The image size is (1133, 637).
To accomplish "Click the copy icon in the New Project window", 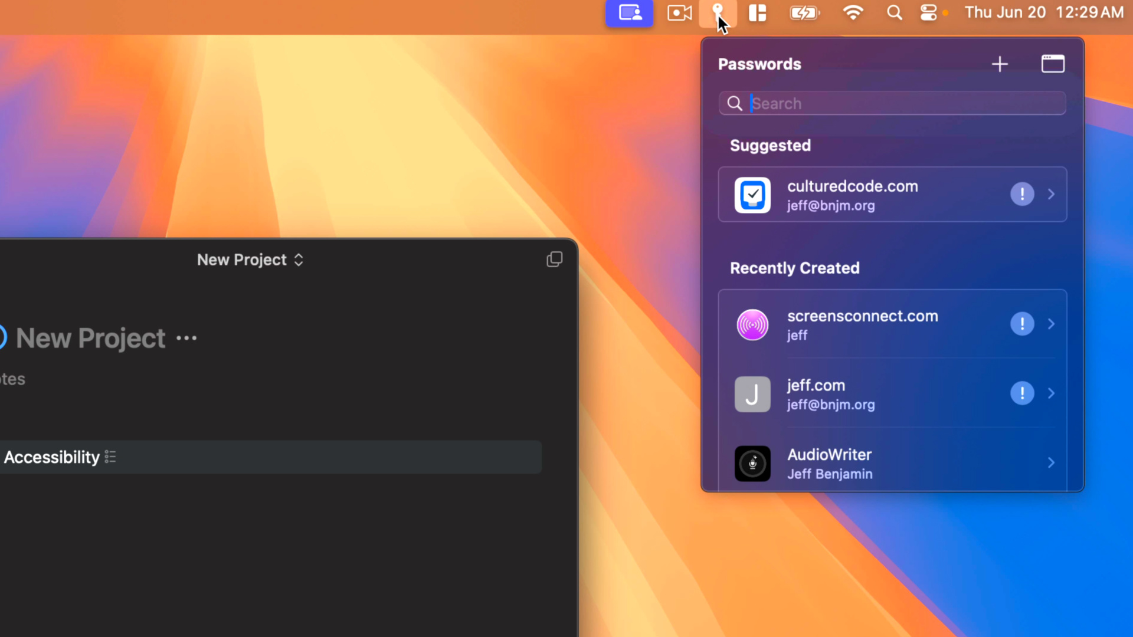I will [x=555, y=260].
